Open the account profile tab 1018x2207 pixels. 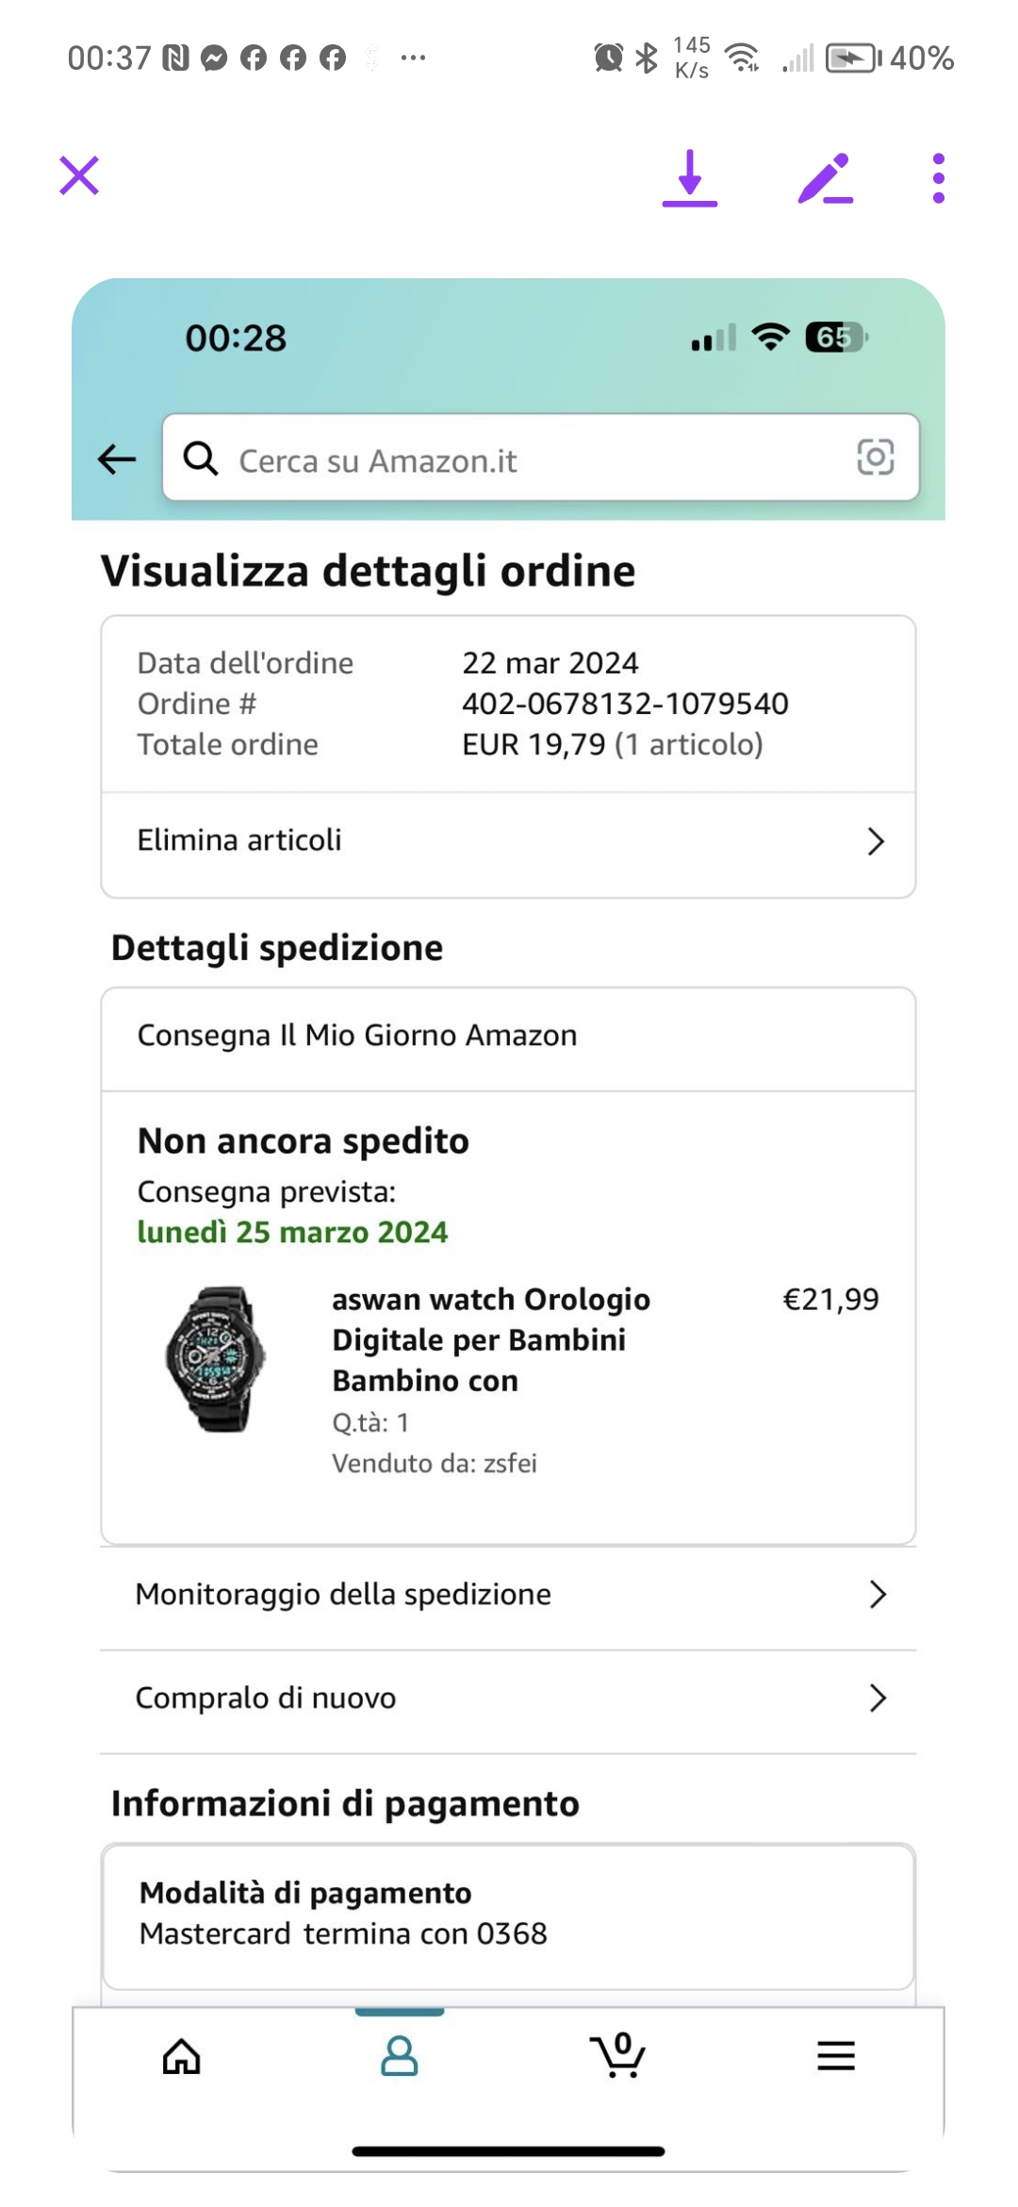pos(399,2056)
